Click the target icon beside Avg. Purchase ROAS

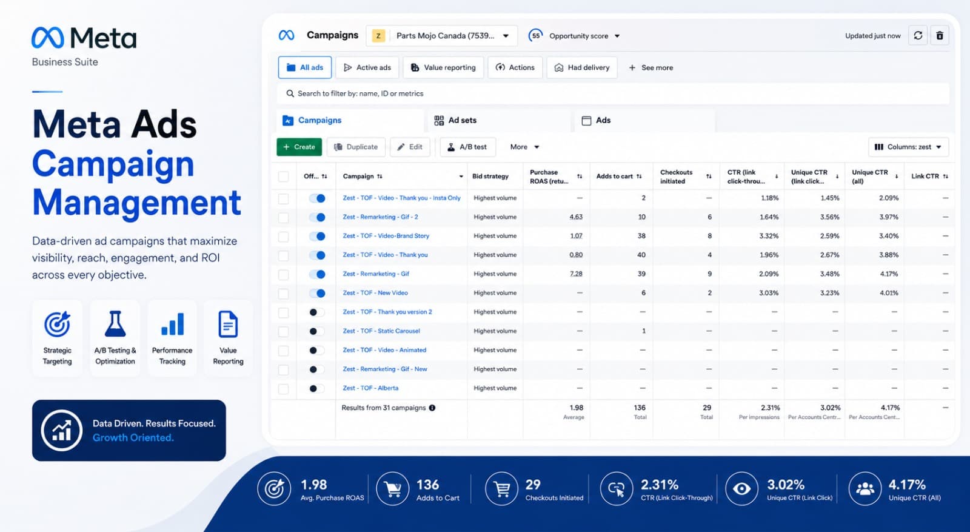[x=274, y=489]
